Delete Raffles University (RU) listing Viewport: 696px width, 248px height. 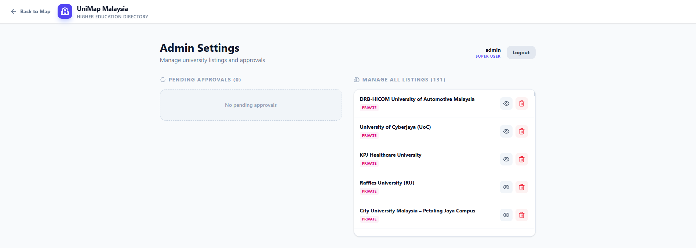[521, 187]
